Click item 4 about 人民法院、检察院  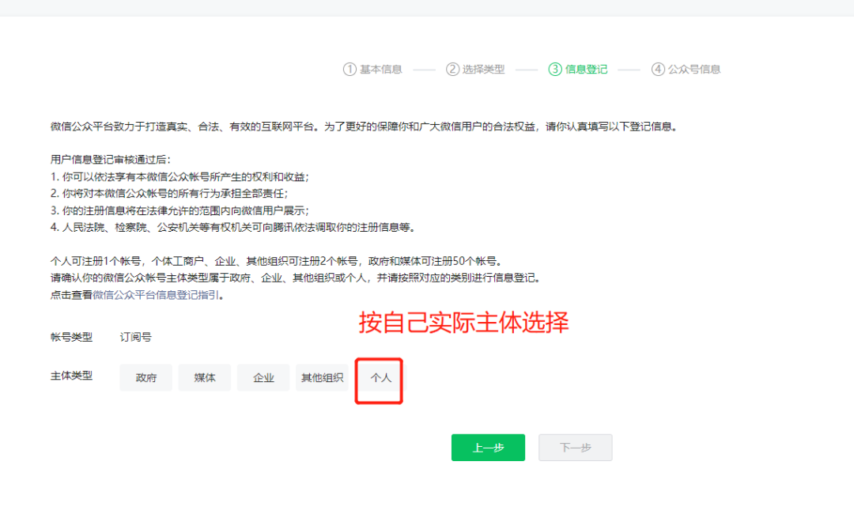click(x=233, y=227)
